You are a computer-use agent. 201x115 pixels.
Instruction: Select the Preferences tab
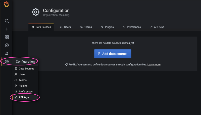(x=132, y=27)
